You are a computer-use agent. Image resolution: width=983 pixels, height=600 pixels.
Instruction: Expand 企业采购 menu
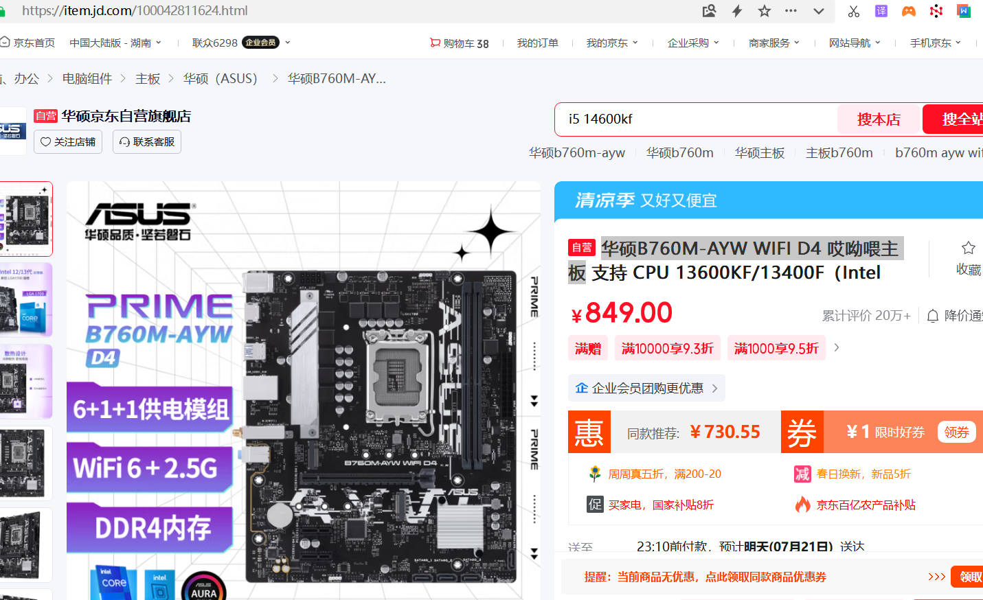[x=693, y=43]
